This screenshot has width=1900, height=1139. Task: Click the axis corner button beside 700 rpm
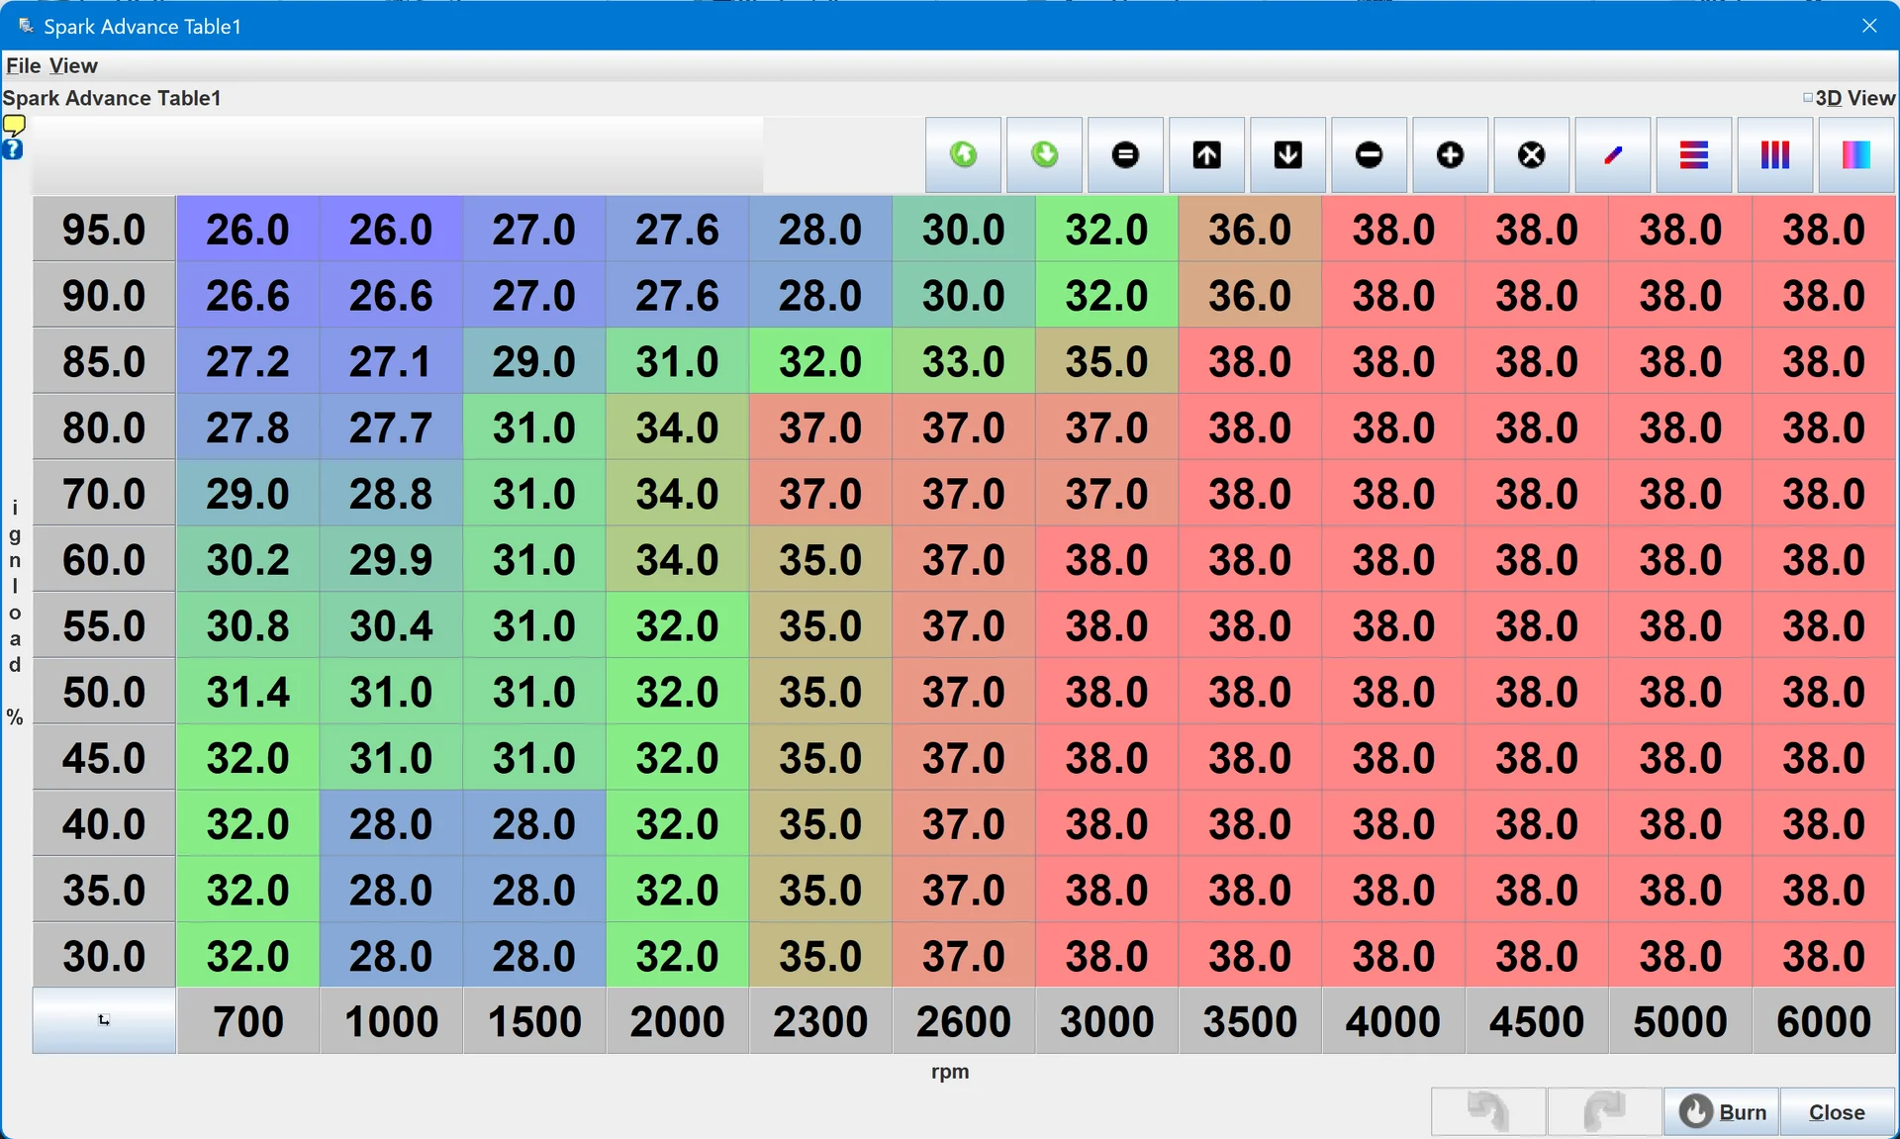click(x=104, y=1020)
